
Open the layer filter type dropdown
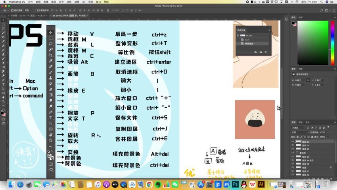[298, 128]
